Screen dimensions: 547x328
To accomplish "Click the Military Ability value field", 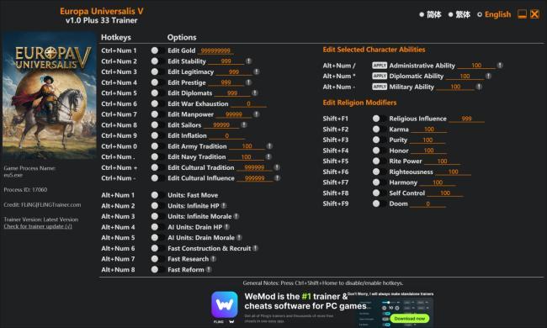I will pos(455,87).
